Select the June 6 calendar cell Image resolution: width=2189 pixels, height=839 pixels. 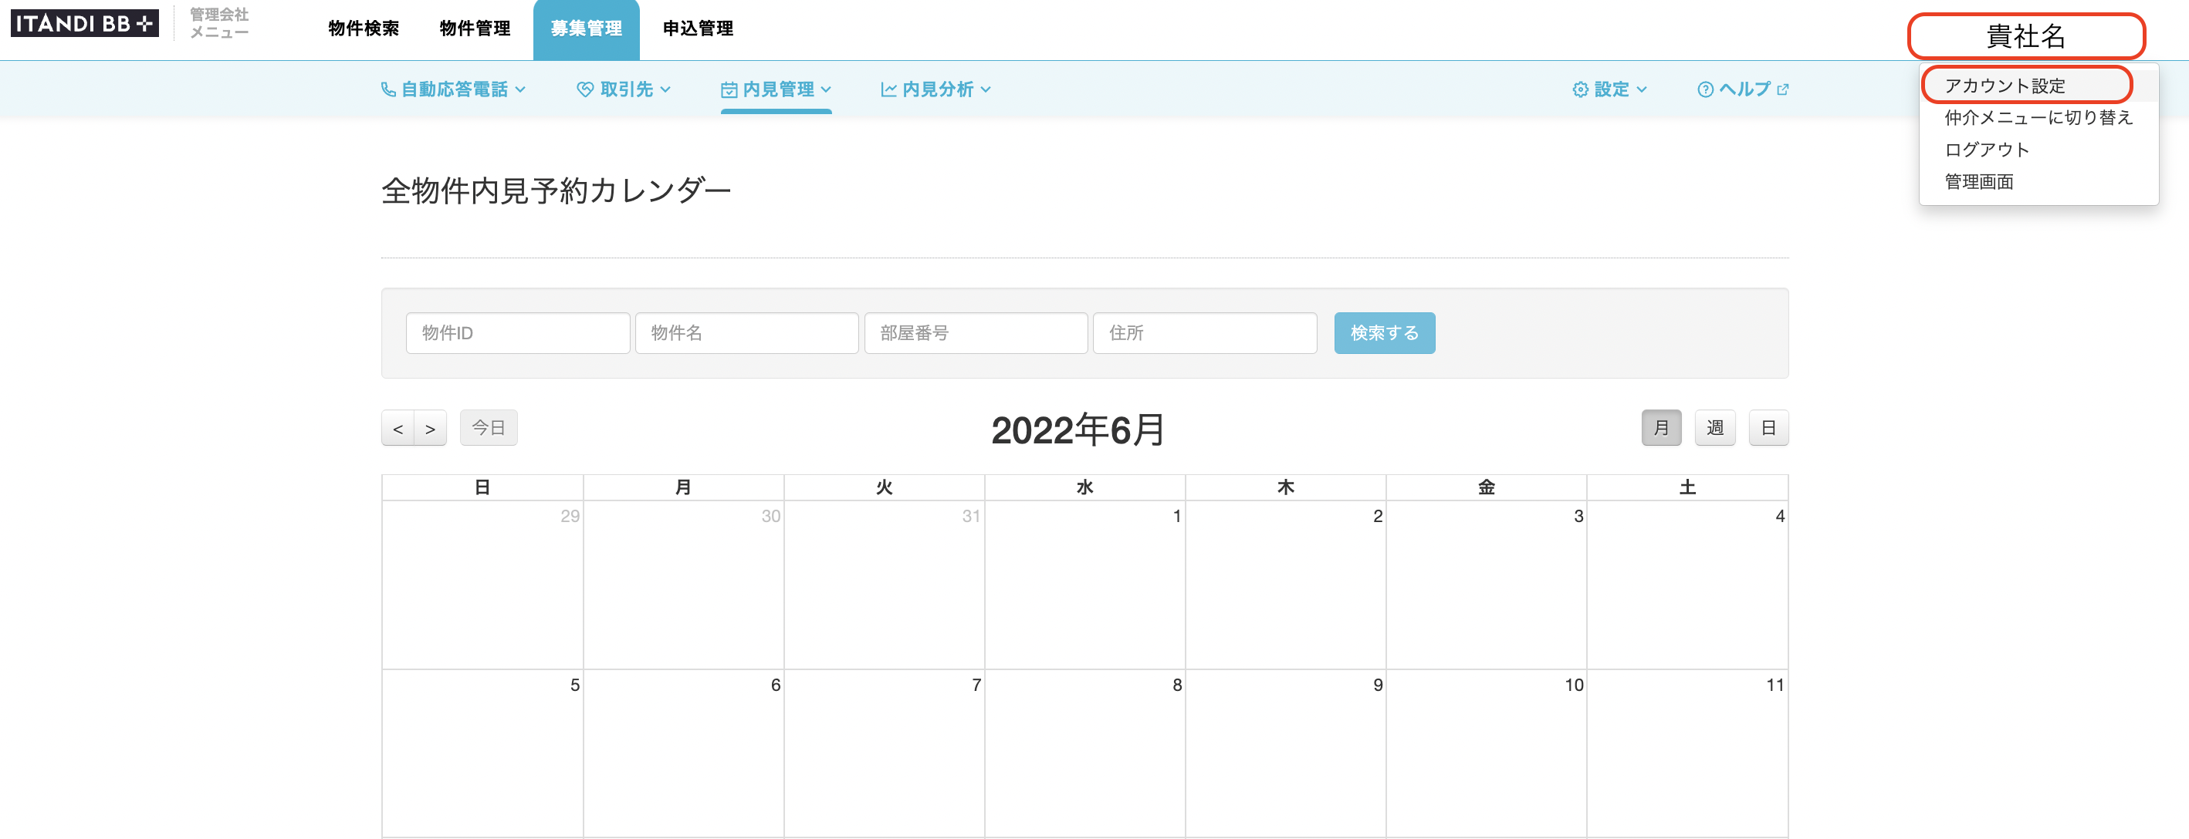[683, 753]
